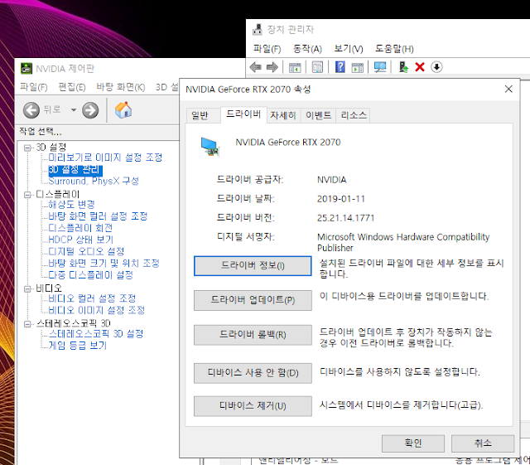530x465 pixels.
Task: Open the HDCP 상태 보기 link
Action: pos(81,240)
